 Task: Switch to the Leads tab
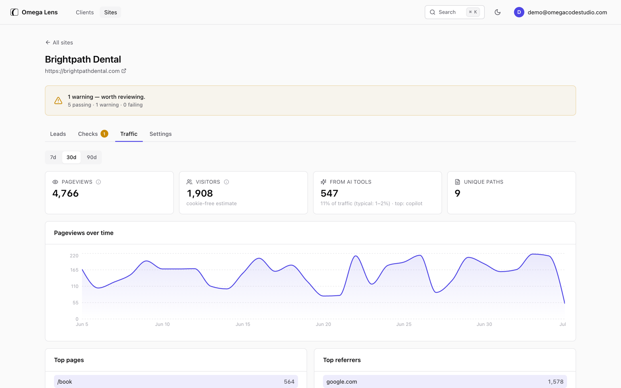click(x=58, y=134)
